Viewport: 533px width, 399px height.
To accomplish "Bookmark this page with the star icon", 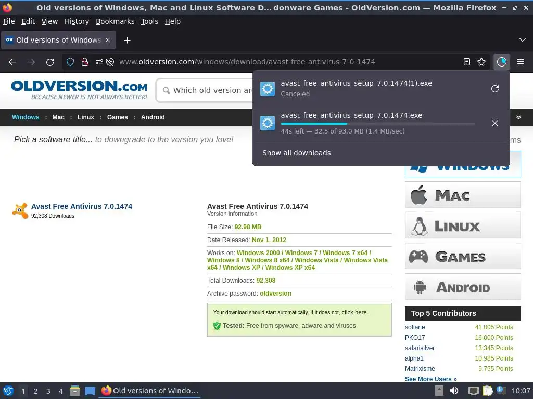I will pyautogui.click(x=481, y=62).
